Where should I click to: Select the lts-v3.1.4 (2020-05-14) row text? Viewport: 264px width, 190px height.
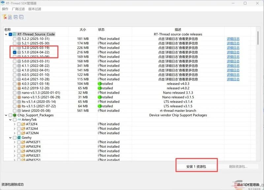[x=39, y=102]
